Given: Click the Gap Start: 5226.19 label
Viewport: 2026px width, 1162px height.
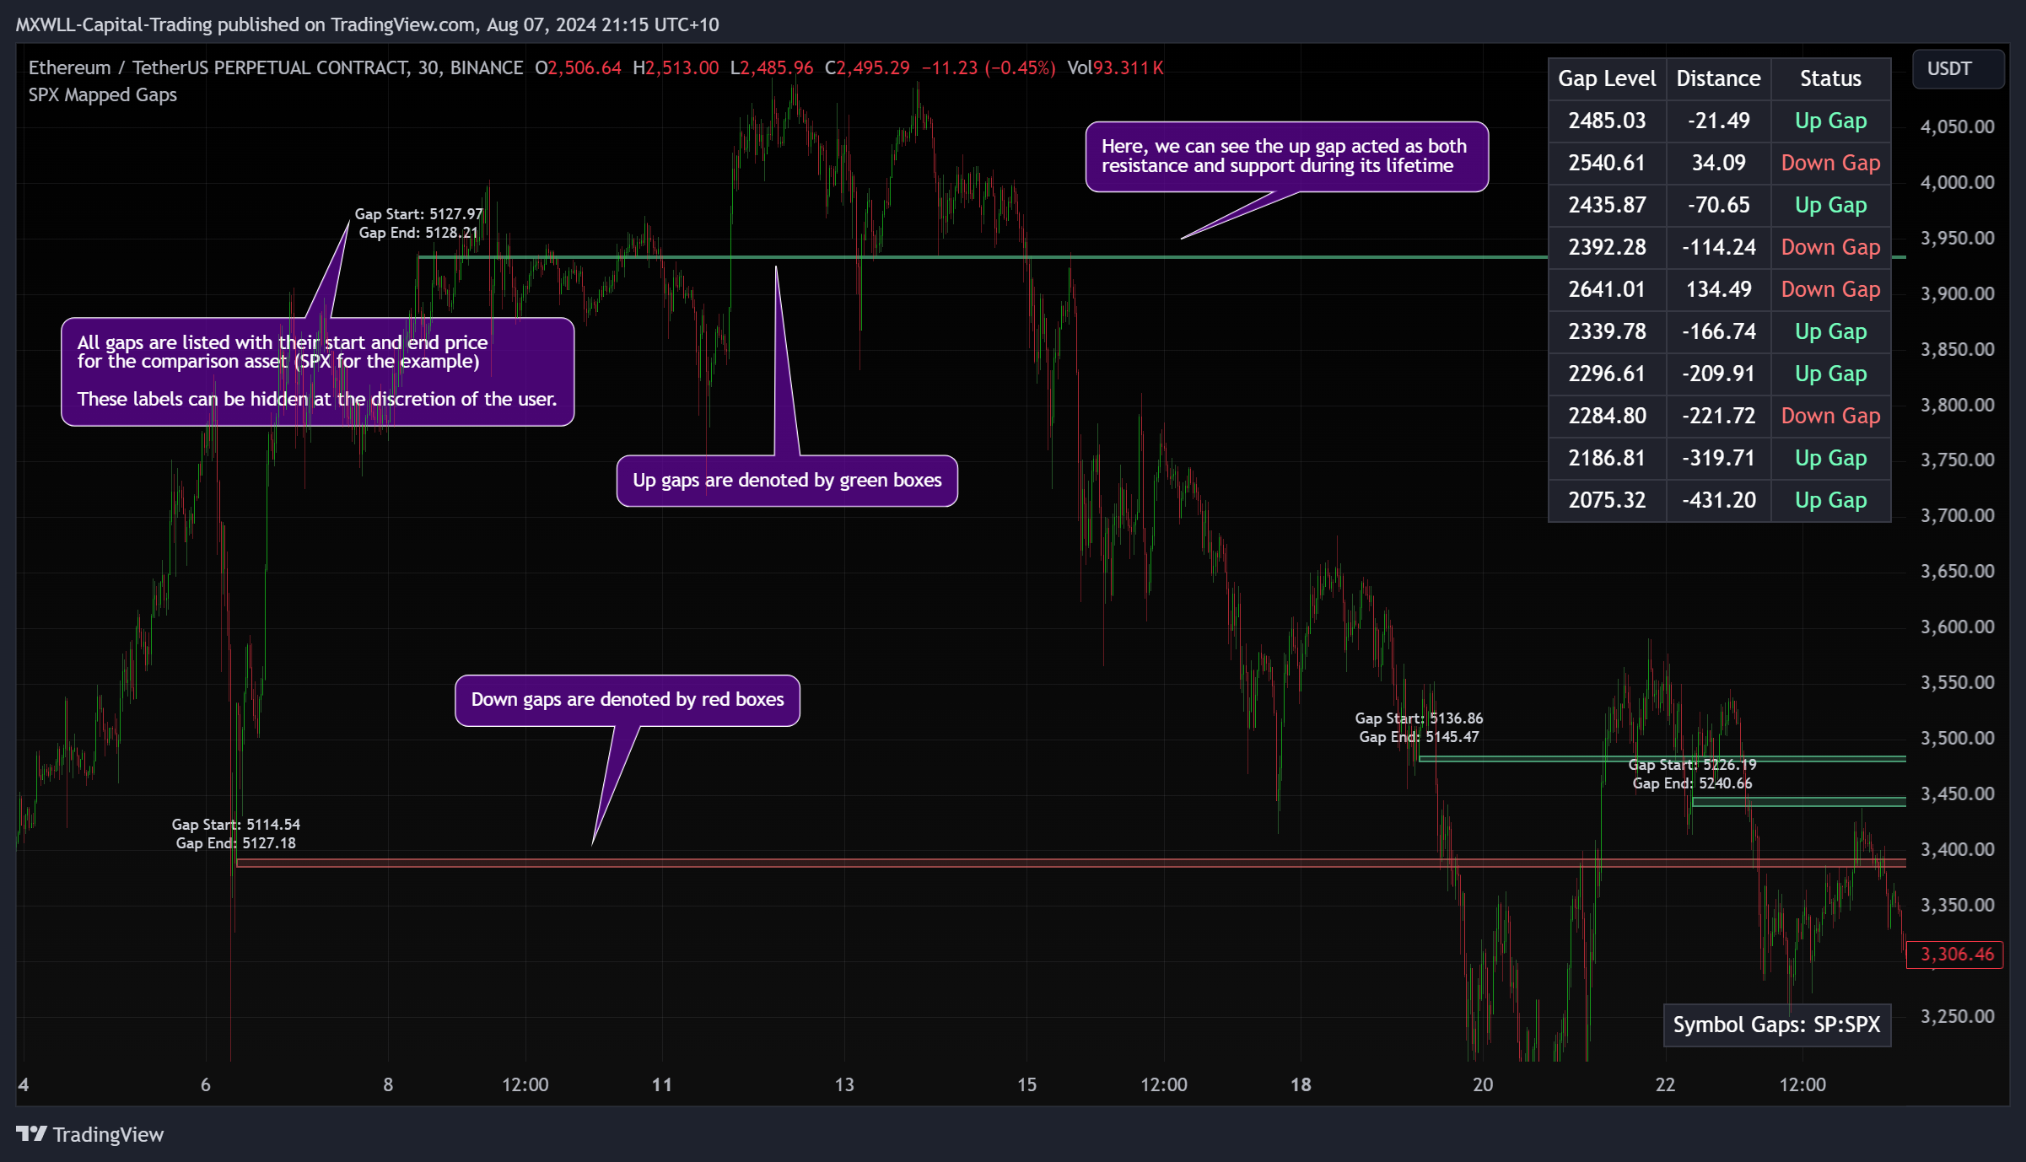Looking at the screenshot, I should pos(1692,765).
